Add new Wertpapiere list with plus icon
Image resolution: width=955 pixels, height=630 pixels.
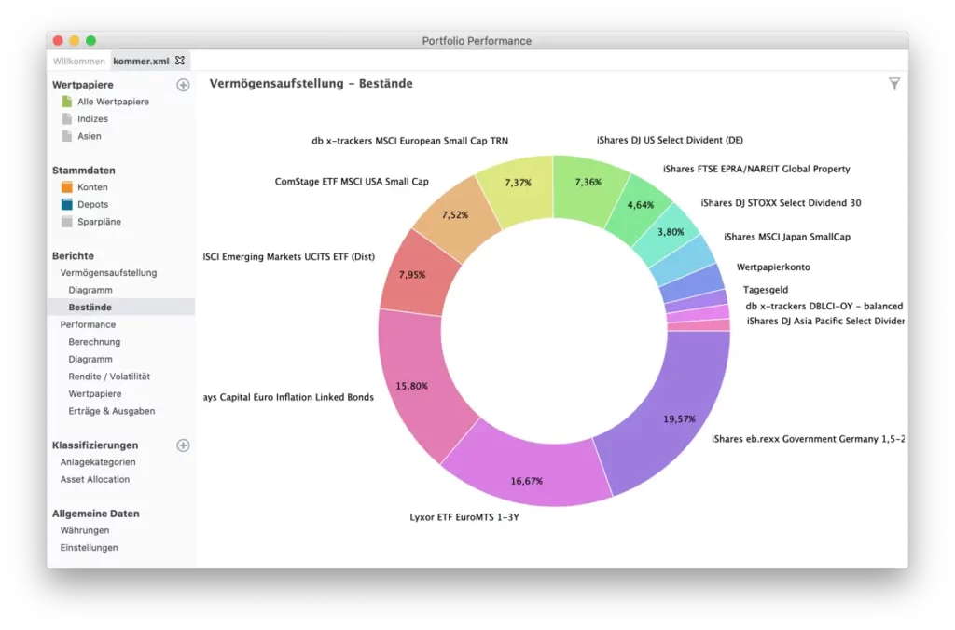pos(183,85)
